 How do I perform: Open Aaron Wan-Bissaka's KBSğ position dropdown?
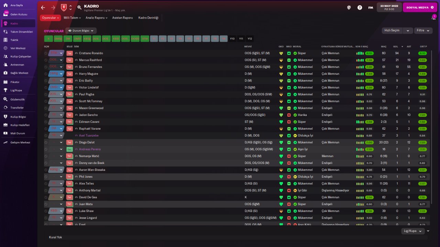click(56, 170)
